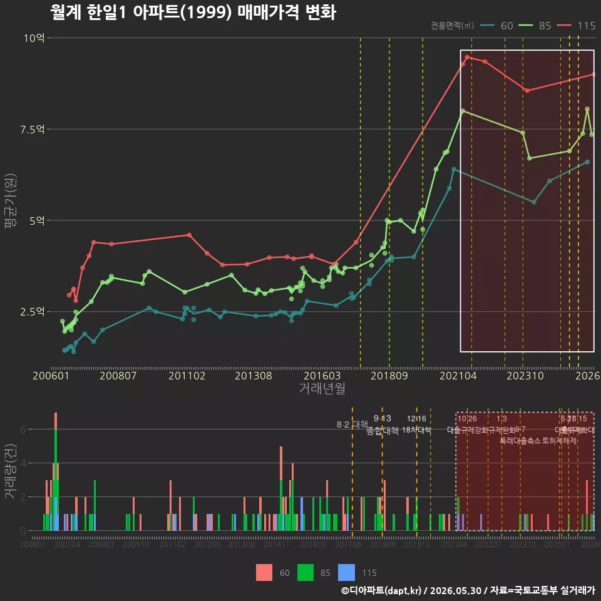The image size is (601, 601).
Task: Click the 거래량(건) volume axis title
Action: [x=11, y=471]
